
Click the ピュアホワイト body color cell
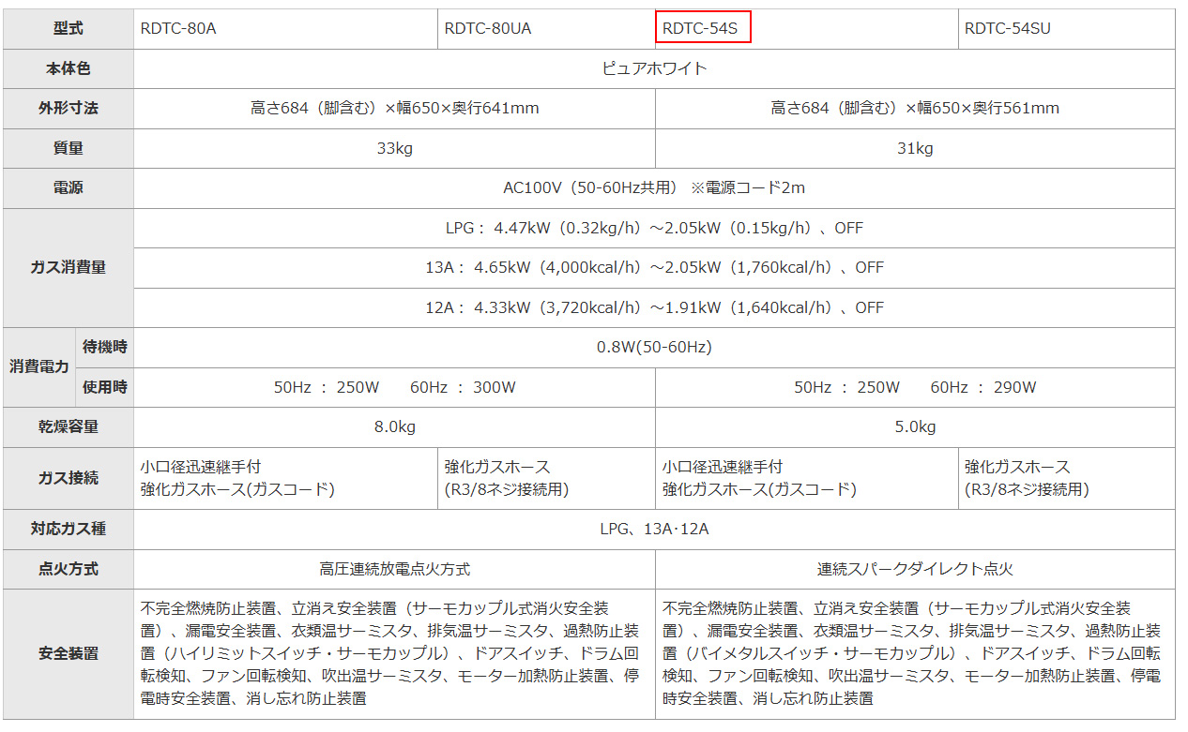pos(654,68)
